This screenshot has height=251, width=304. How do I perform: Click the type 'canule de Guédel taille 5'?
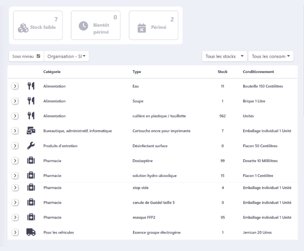point(154,202)
